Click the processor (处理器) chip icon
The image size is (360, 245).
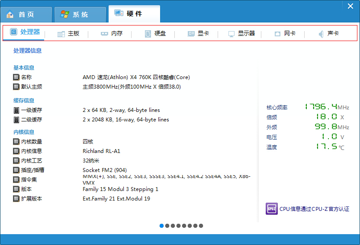(14, 32)
